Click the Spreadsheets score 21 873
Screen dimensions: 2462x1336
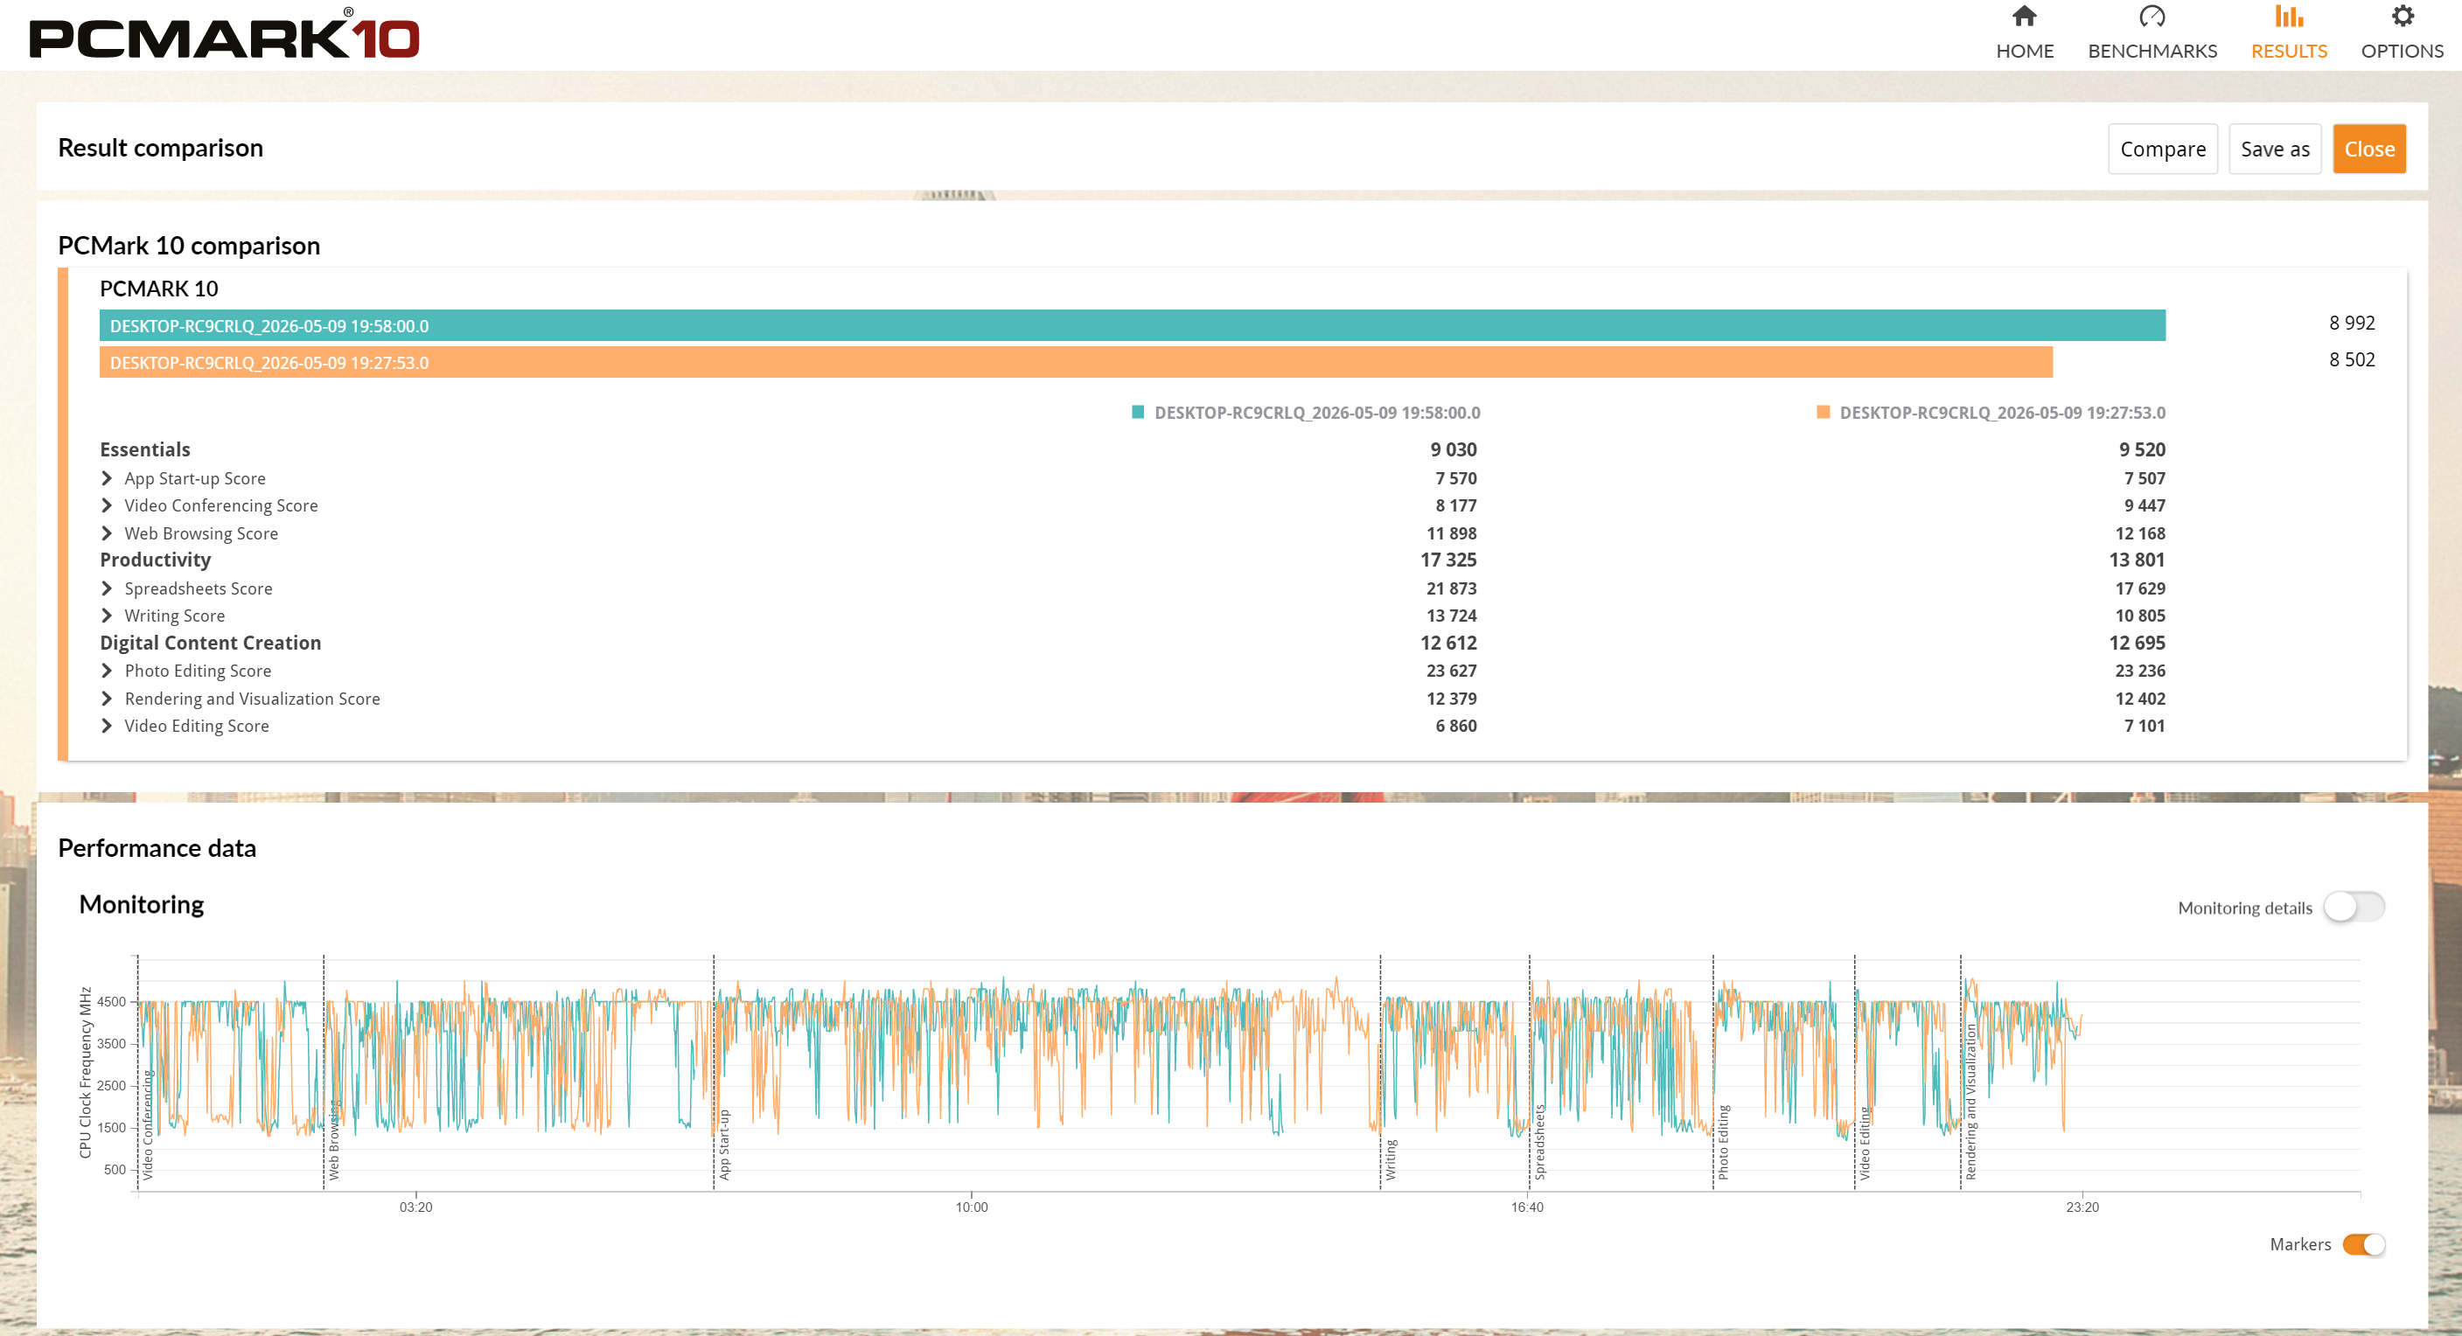(x=1451, y=588)
